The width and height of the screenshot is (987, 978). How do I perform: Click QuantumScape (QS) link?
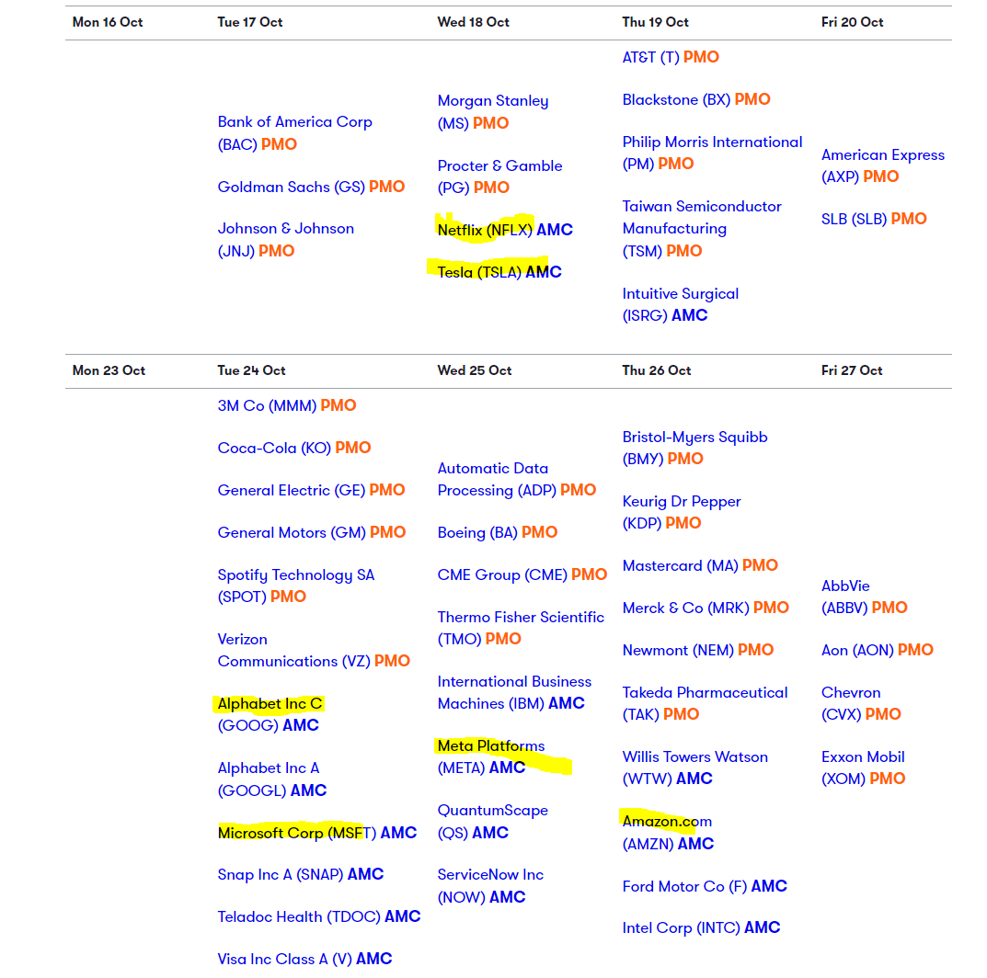(x=492, y=822)
